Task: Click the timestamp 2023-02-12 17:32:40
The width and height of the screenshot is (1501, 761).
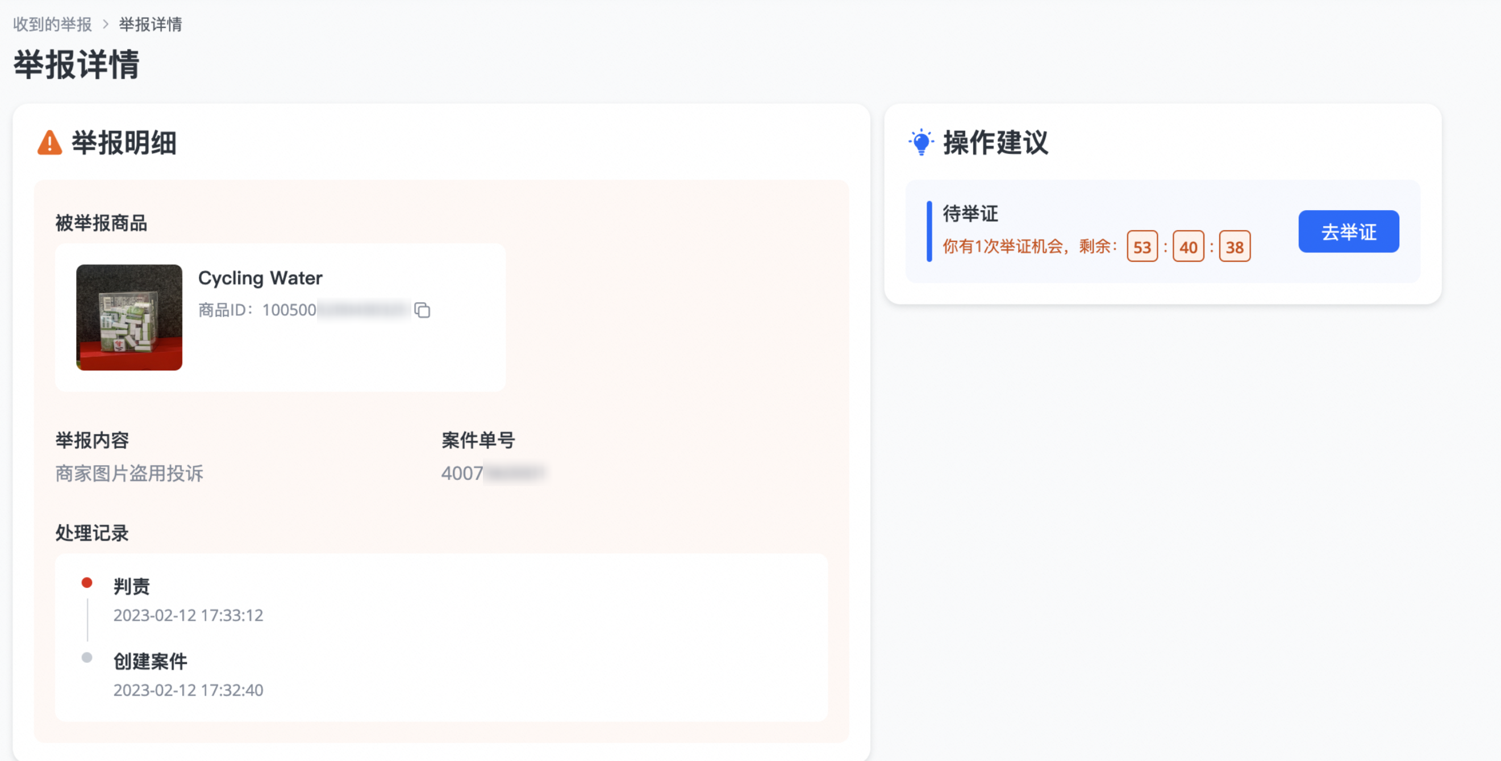Action: coord(188,690)
